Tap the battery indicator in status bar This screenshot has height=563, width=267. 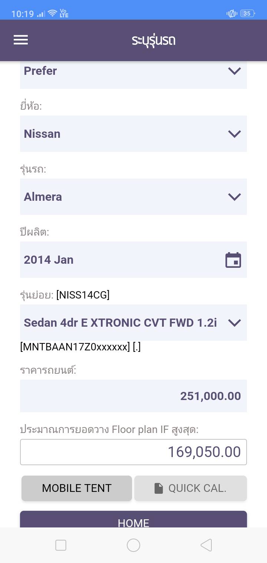pyautogui.click(x=247, y=14)
